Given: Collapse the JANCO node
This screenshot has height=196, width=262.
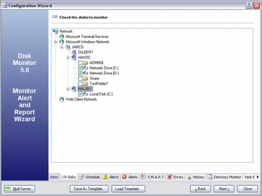Looking at the screenshot, I should (x=62, y=47).
